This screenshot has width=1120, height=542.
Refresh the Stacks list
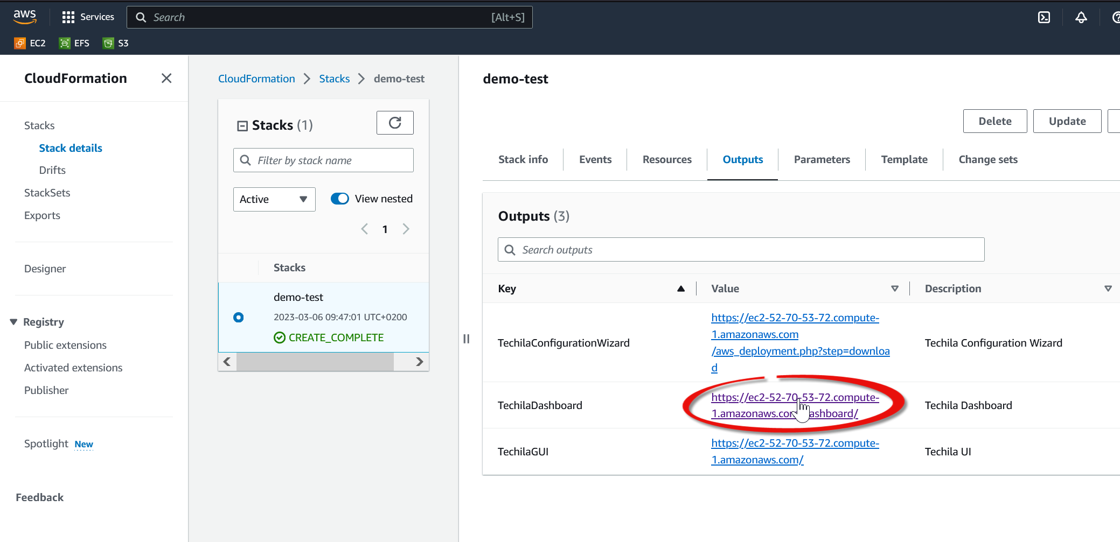pyautogui.click(x=395, y=123)
